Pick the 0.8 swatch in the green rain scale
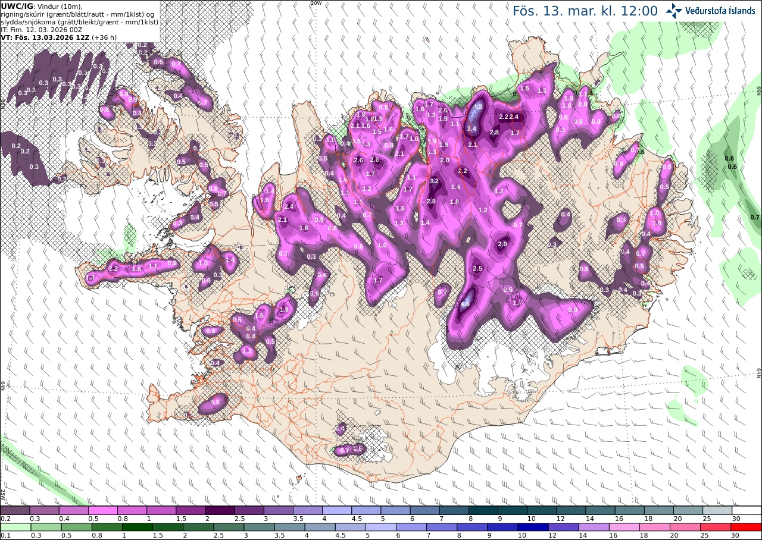 pyautogui.click(x=107, y=527)
